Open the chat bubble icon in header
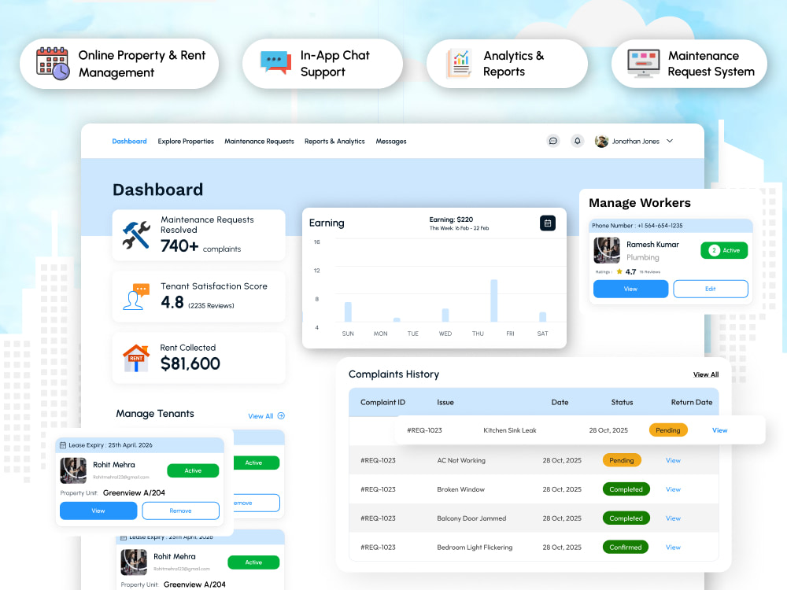787x590 pixels. click(x=553, y=141)
